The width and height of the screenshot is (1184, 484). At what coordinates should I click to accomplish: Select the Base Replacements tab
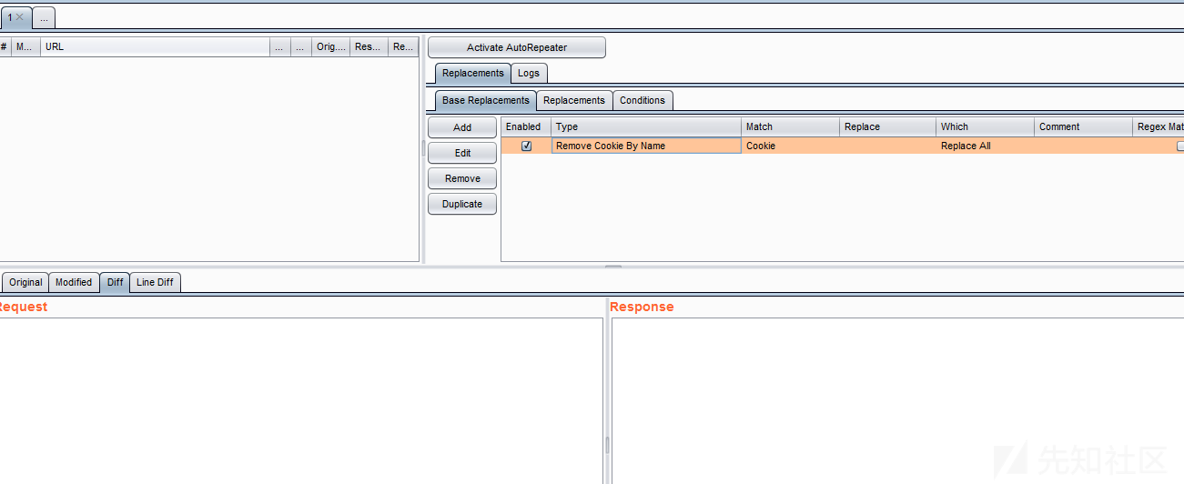485,100
